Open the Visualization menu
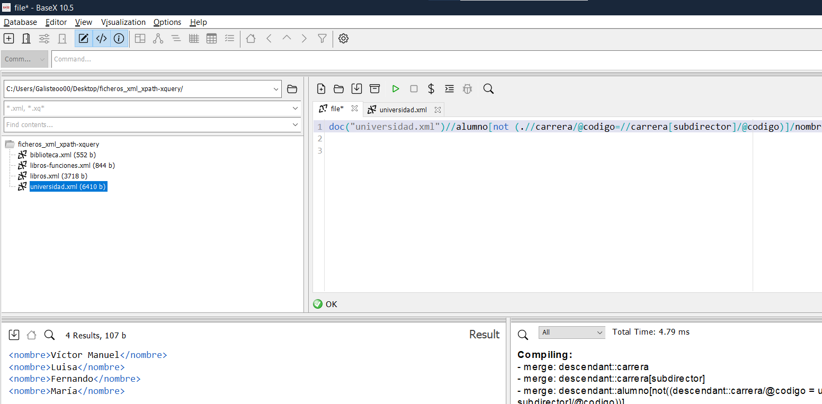The image size is (822, 404). (123, 22)
